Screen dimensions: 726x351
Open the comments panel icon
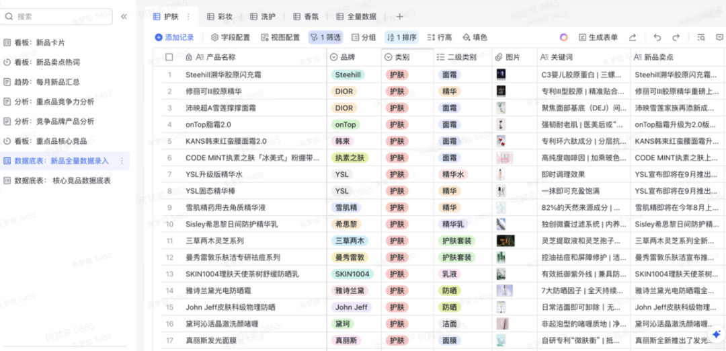(719, 38)
